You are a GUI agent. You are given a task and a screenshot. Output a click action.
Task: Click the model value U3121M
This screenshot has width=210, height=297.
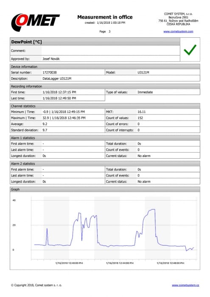143,73
